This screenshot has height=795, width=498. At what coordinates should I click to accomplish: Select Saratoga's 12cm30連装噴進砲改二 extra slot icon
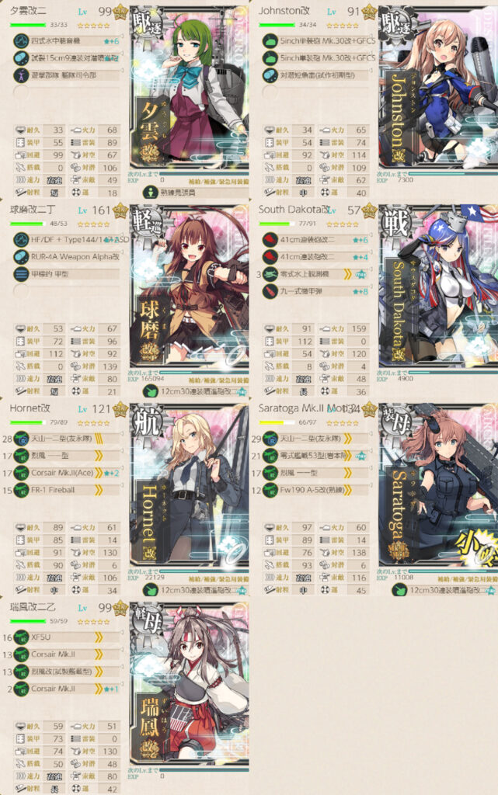[399, 590]
